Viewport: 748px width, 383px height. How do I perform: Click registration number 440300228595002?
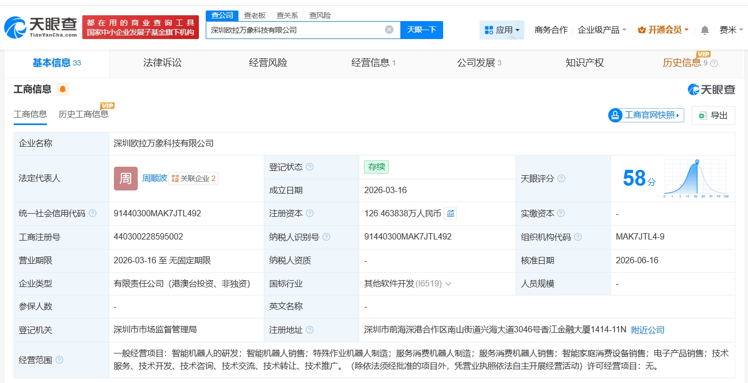point(148,237)
